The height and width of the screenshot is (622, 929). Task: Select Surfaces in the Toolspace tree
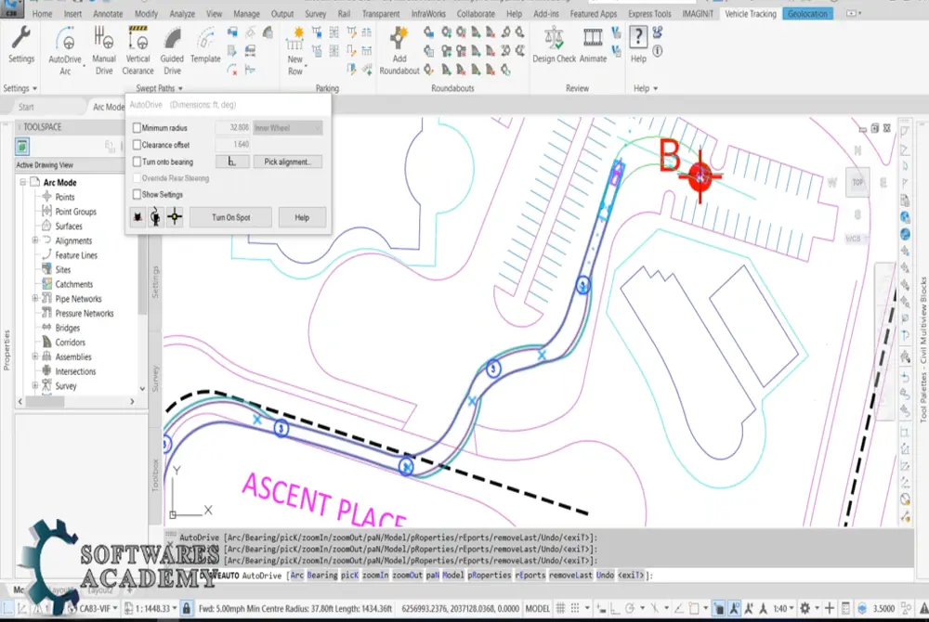pyautogui.click(x=69, y=227)
